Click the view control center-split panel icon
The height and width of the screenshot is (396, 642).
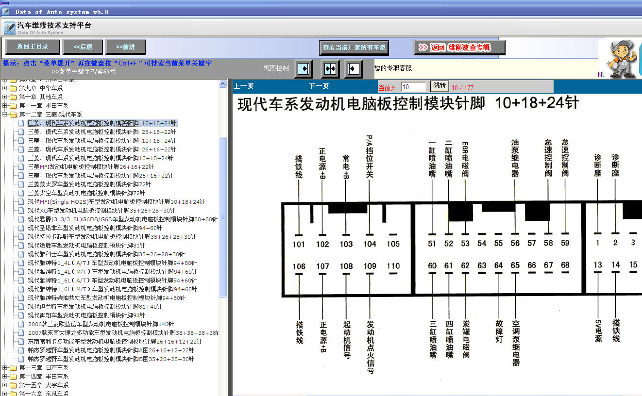pyautogui.click(x=330, y=69)
